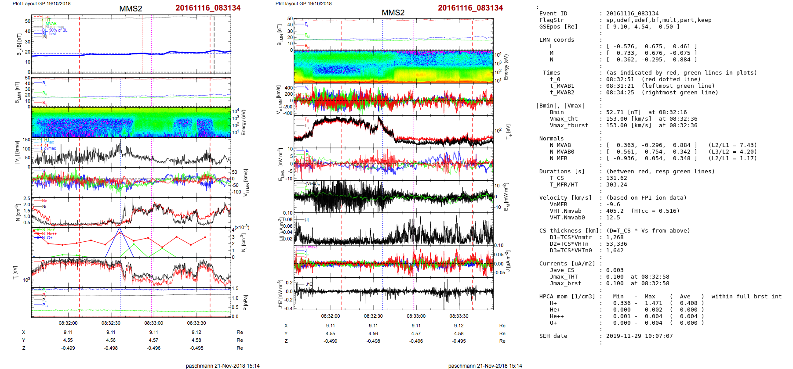This screenshot has height=369, width=793.
Task: Click paschmann footer text under right plot
Action: click(485, 365)
